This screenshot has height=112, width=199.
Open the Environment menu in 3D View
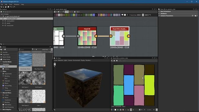pyautogui.click(x=76, y=60)
